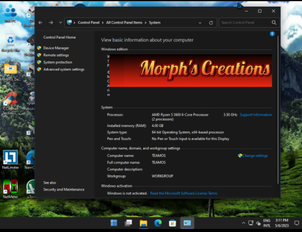Select Recycle Bin desktop icon
302x232 pixels.
10,43
